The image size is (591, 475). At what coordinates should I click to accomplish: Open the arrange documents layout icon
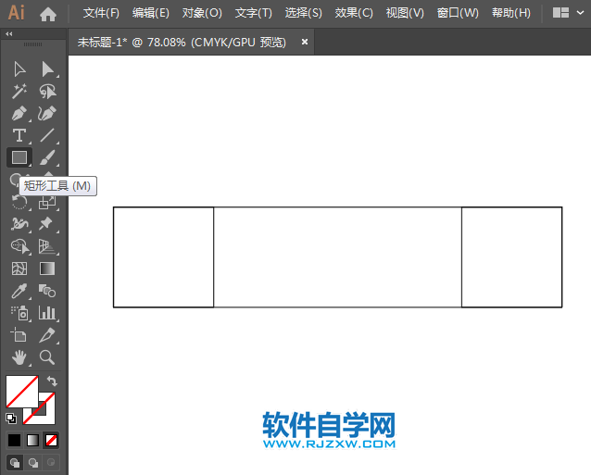tap(560, 13)
